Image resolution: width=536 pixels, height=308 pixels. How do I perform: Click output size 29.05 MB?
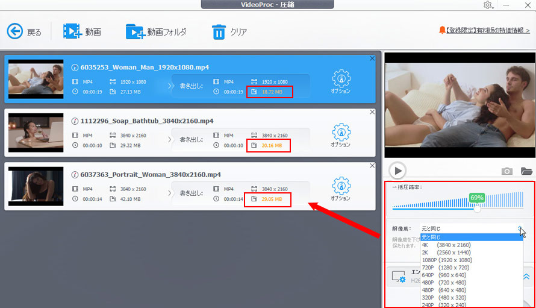pos(272,199)
